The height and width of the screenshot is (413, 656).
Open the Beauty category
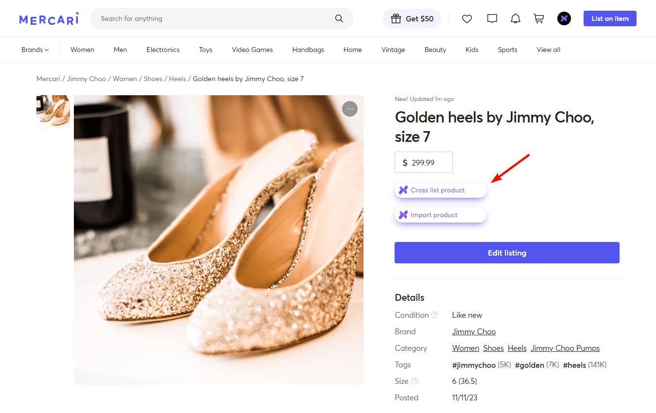coord(435,50)
